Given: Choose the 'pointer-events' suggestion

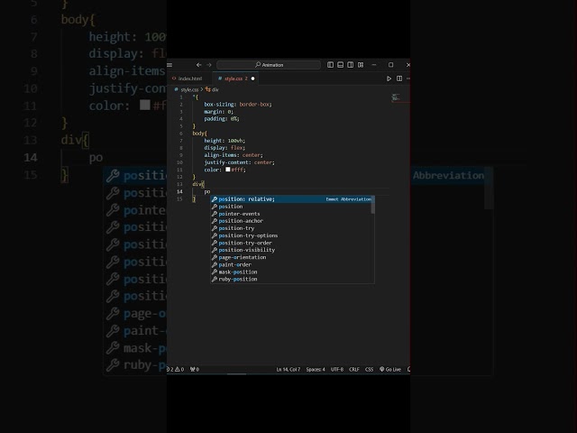Looking at the screenshot, I should [x=292, y=214].
